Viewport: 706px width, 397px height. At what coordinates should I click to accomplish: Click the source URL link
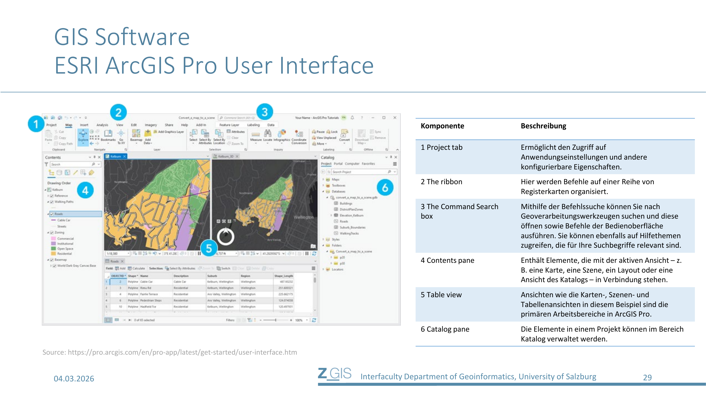(182, 352)
